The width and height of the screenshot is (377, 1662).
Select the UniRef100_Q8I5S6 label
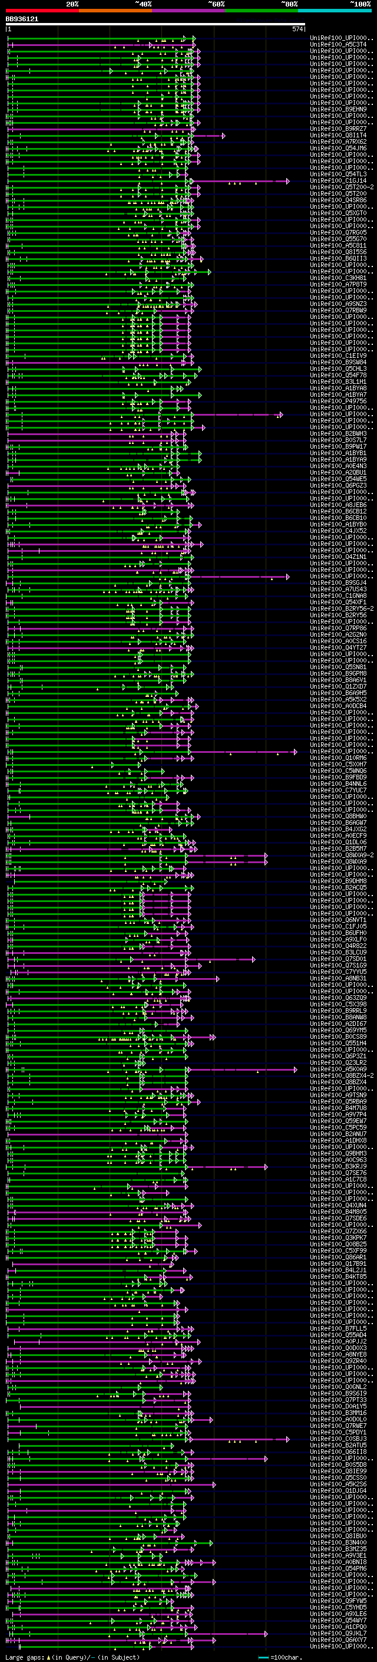coord(338,252)
